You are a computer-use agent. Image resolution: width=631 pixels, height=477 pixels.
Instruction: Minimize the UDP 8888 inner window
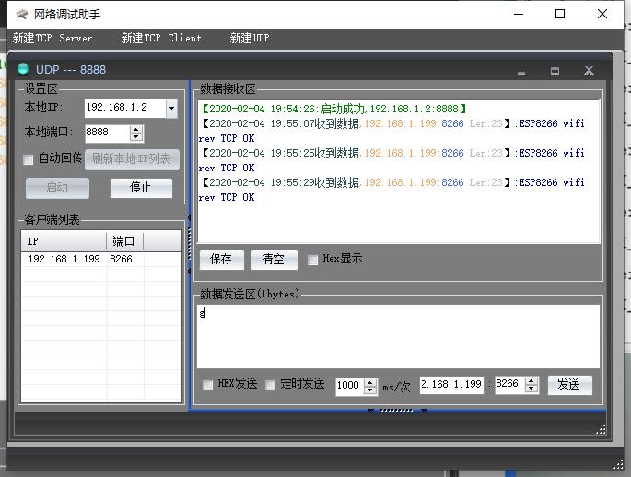point(521,72)
